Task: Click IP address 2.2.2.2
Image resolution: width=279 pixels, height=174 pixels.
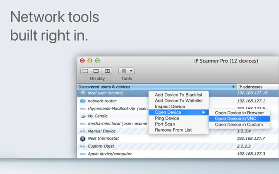Action: coord(244,146)
